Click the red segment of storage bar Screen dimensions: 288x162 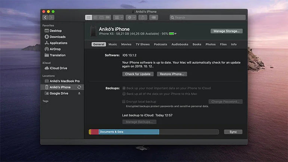point(95,132)
